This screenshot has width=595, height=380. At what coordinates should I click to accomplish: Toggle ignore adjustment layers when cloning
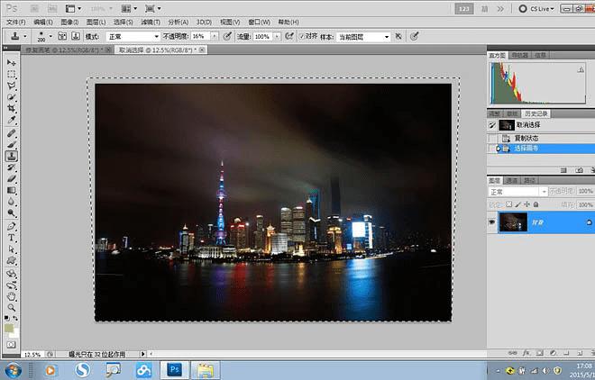pyautogui.click(x=398, y=36)
